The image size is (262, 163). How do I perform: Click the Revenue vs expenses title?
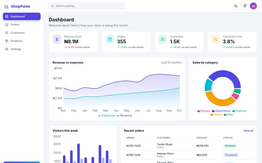pos(68,63)
